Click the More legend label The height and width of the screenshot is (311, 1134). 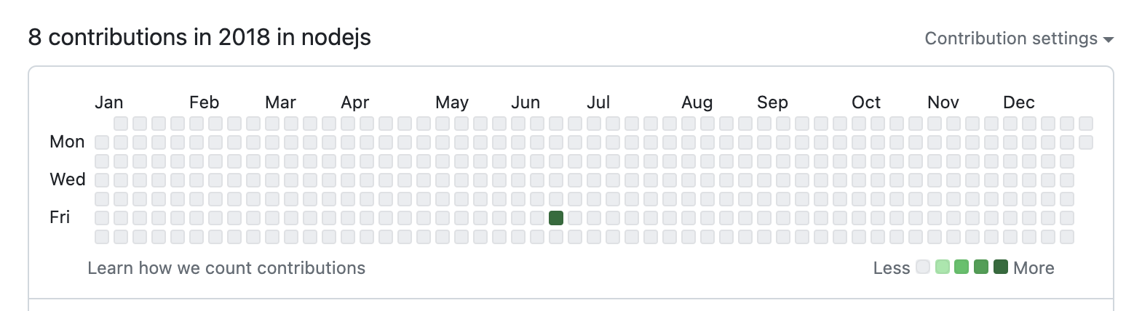pyautogui.click(x=1034, y=268)
